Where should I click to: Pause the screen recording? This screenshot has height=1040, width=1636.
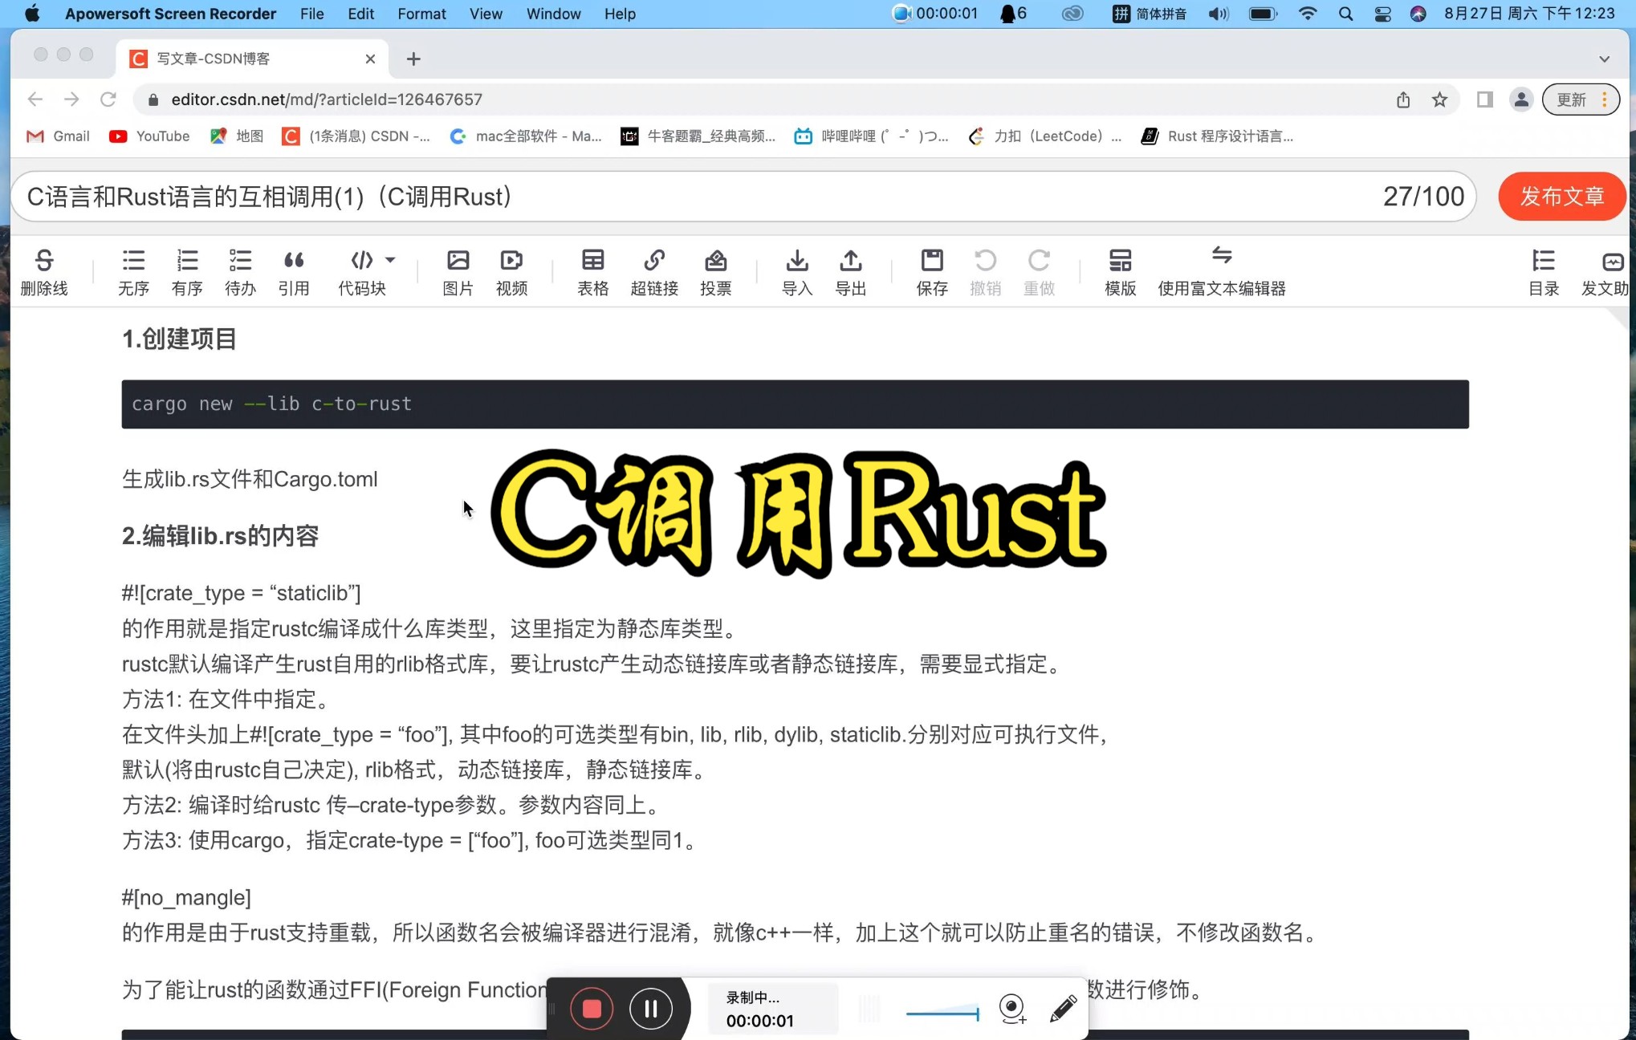[650, 1009]
